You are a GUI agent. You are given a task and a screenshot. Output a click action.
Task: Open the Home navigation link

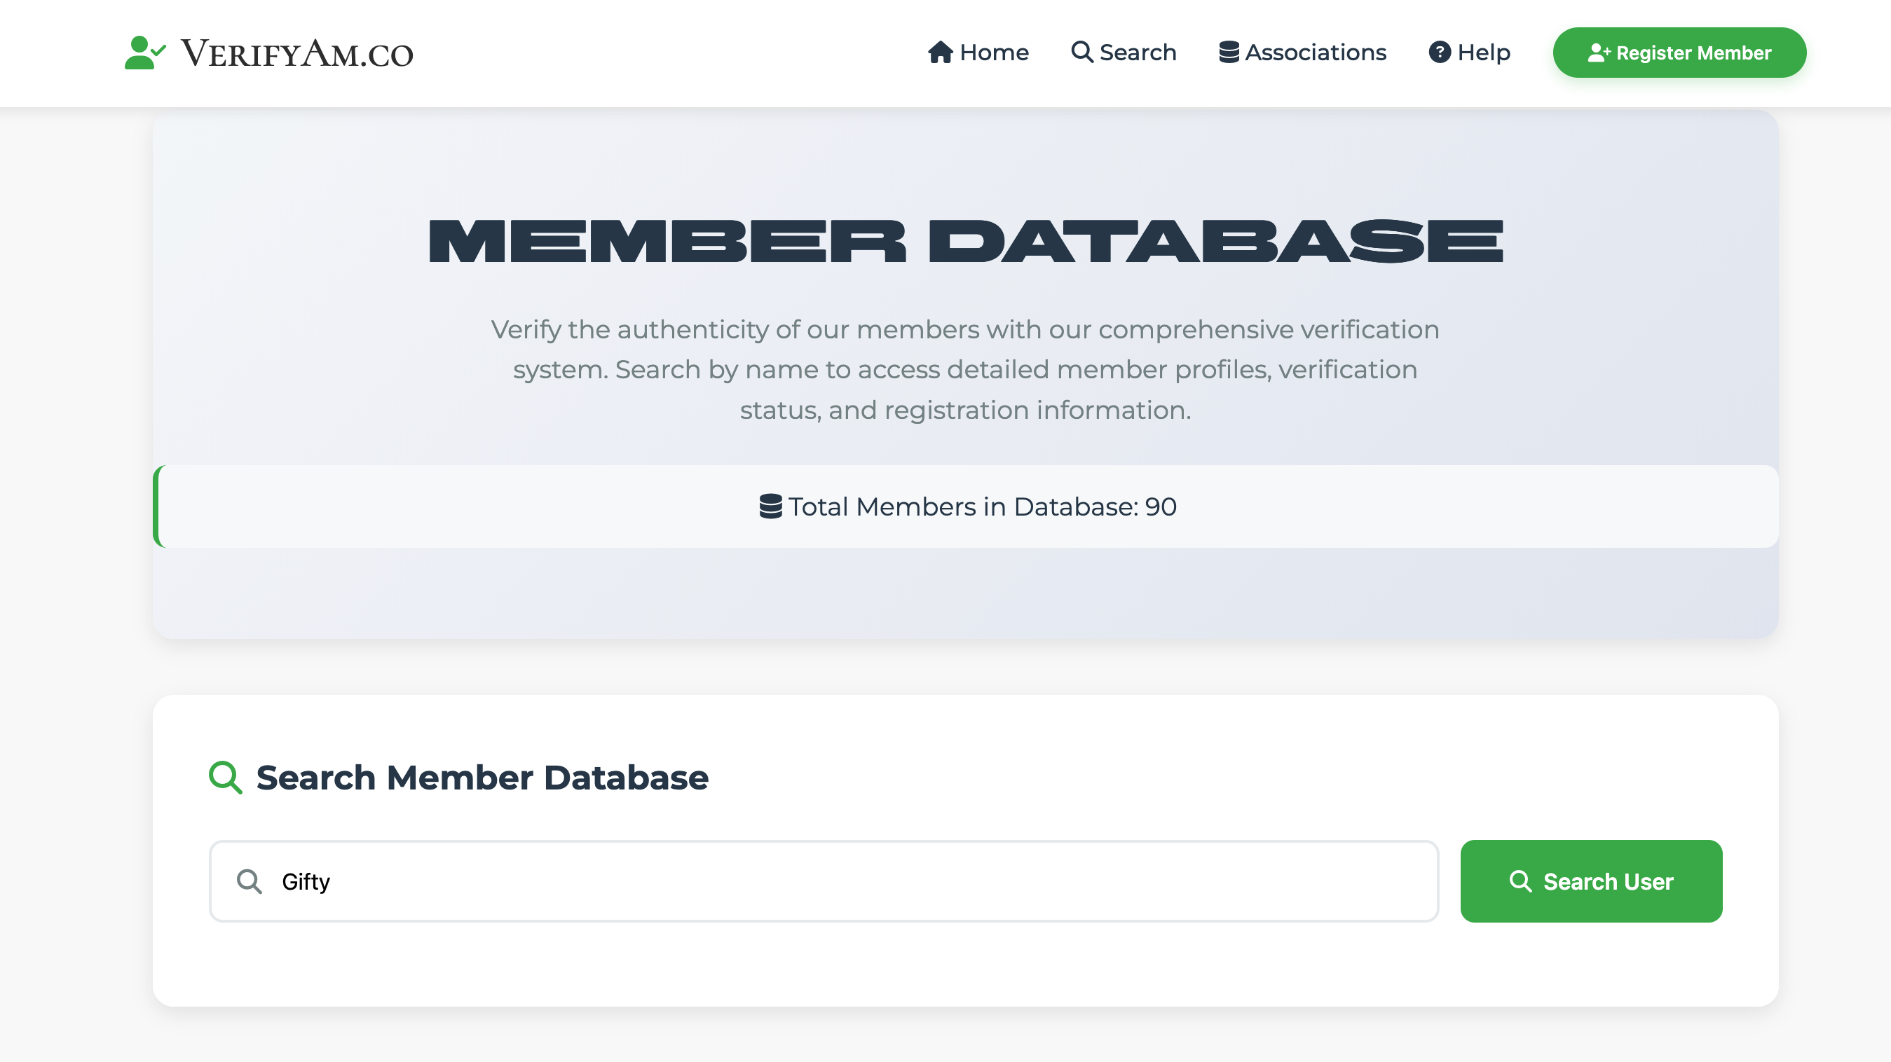[x=993, y=53]
